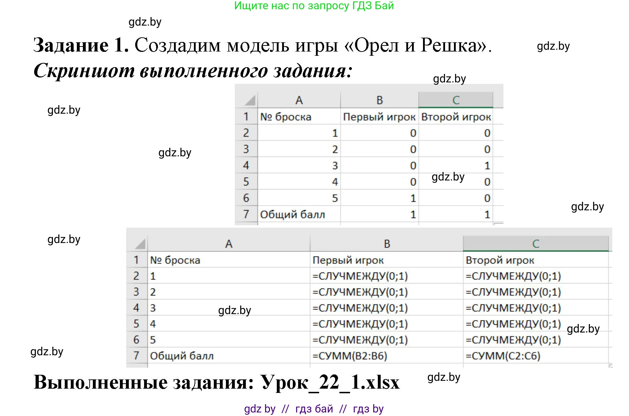
Task: Select column header C in the bottom table
Action: click(x=535, y=243)
